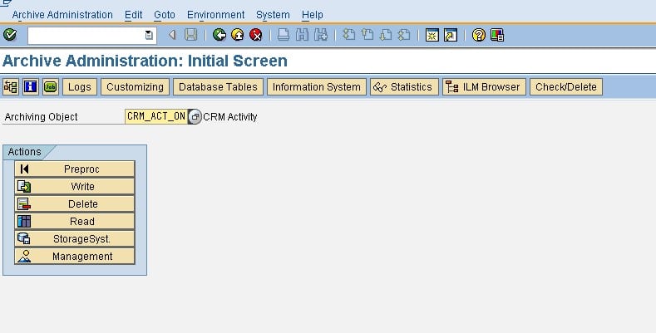Click the blue Information icon
Screen dimensions: 656x333
tap(31, 86)
